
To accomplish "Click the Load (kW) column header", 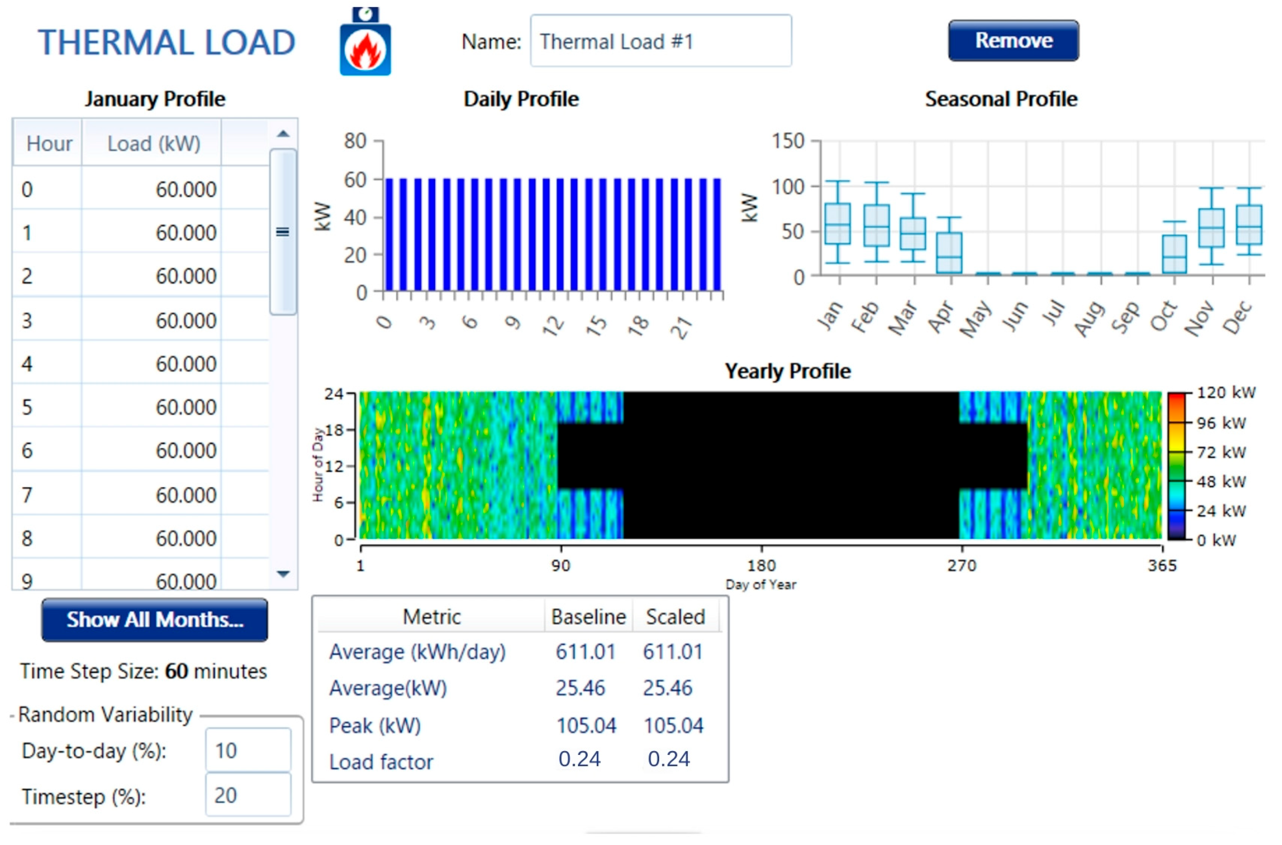I will [x=153, y=144].
